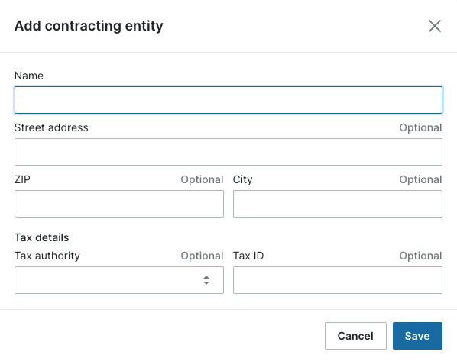Save the contracting entity
The image size is (457, 361).
pyautogui.click(x=417, y=336)
